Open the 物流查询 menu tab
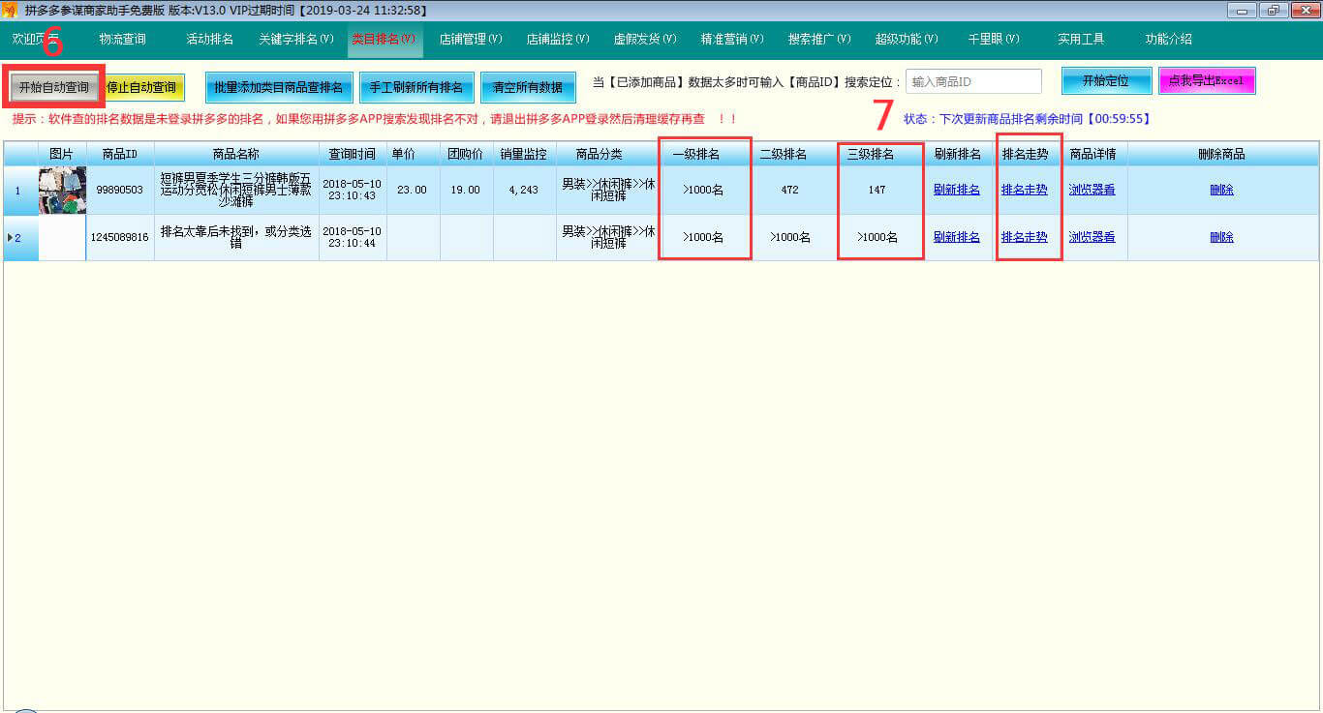The width and height of the screenshot is (1323, 713). tap(122, 40)
